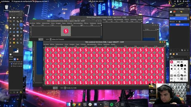Enable 'Escoger una capa' radio option

tap(12, 64)
